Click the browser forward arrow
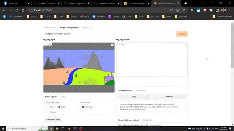The image size is (234, 131). tap(11, 10)
